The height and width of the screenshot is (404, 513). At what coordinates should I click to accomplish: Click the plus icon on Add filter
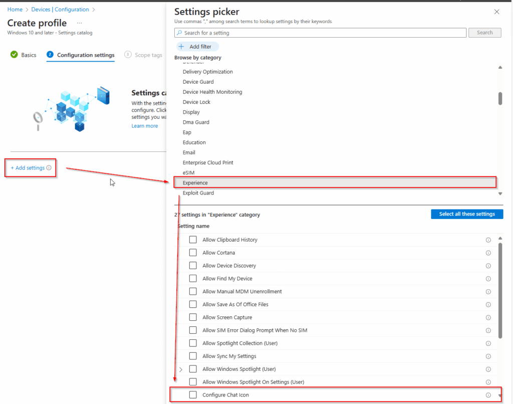click(181, 46)
